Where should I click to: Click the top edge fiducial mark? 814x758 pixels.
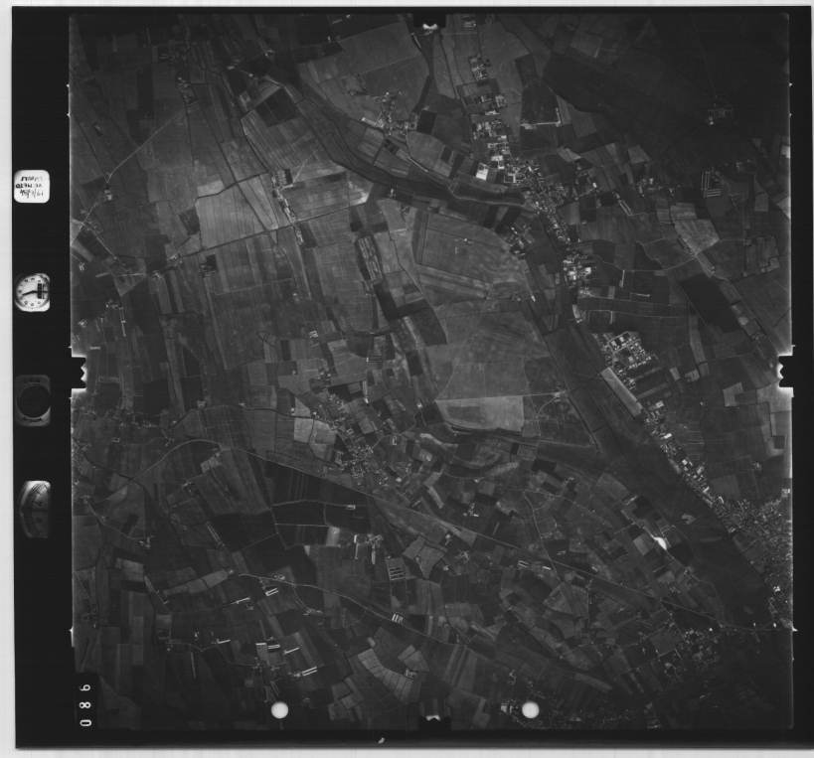click(429, 20)
